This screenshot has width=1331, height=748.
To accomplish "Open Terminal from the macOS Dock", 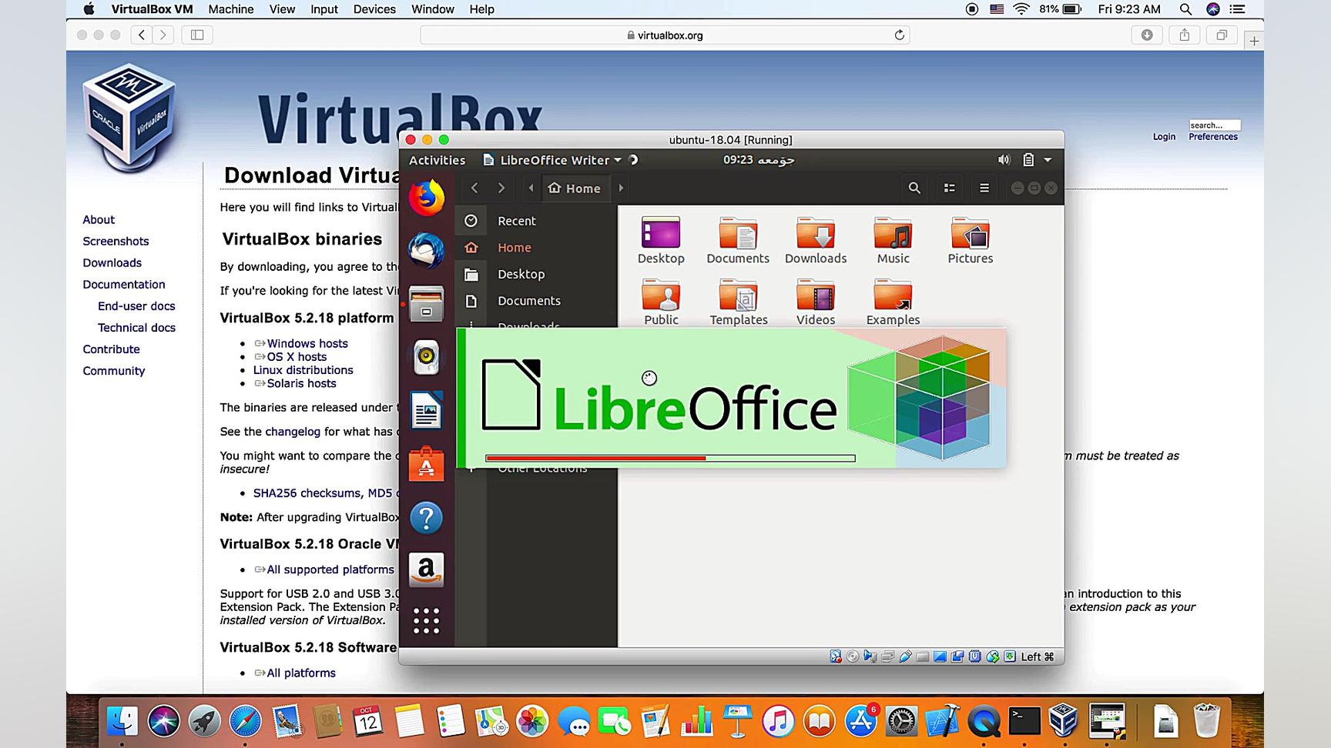I will pos(1024,722).
